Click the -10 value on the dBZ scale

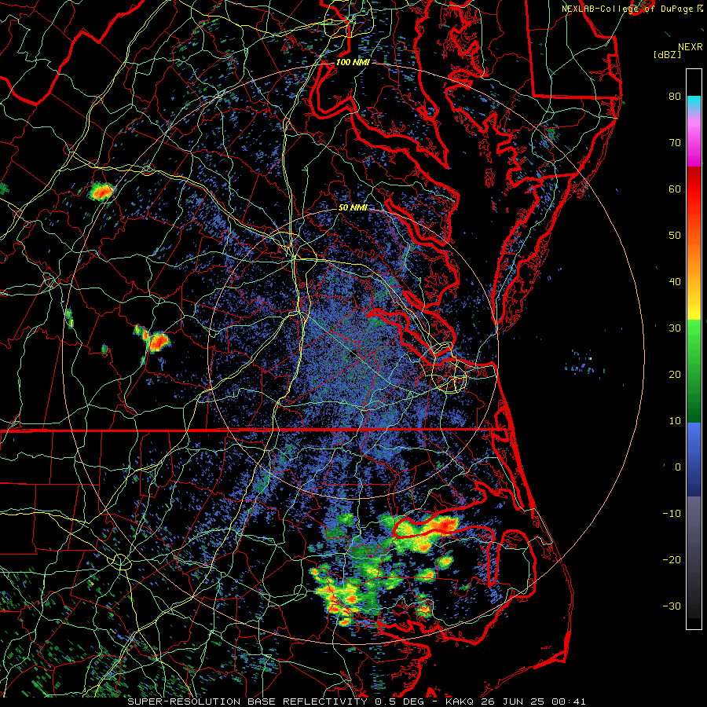(672, 513)
